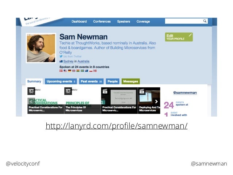Click the Australian flag beside Sydney
233x175 pixels.
pyautogui.click(x=61, y=61)
